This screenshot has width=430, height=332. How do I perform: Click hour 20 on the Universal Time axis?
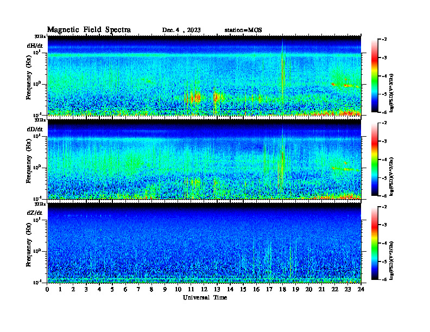(308, 289)
